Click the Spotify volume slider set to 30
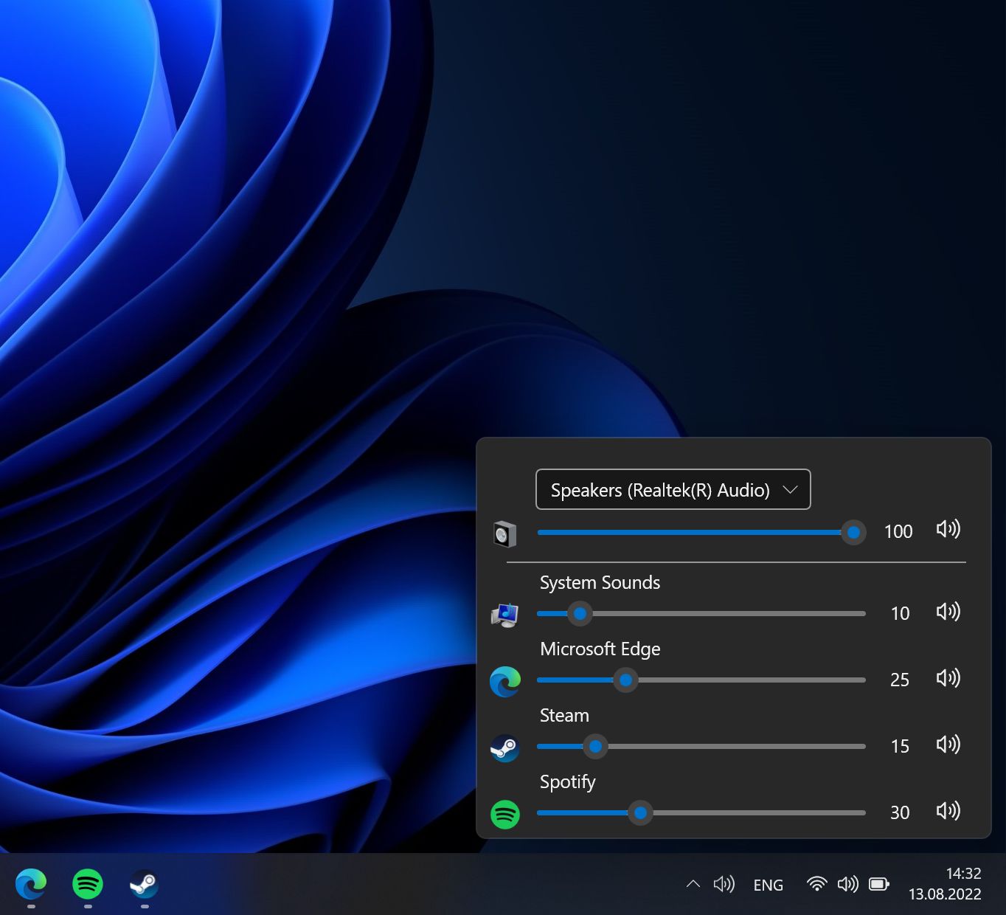Screen dimensions: 1006x915 pos(640,812)
